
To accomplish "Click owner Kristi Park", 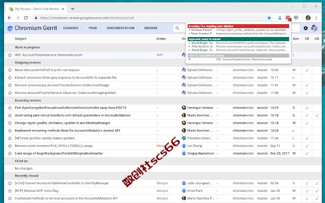I will click(195, 191).
